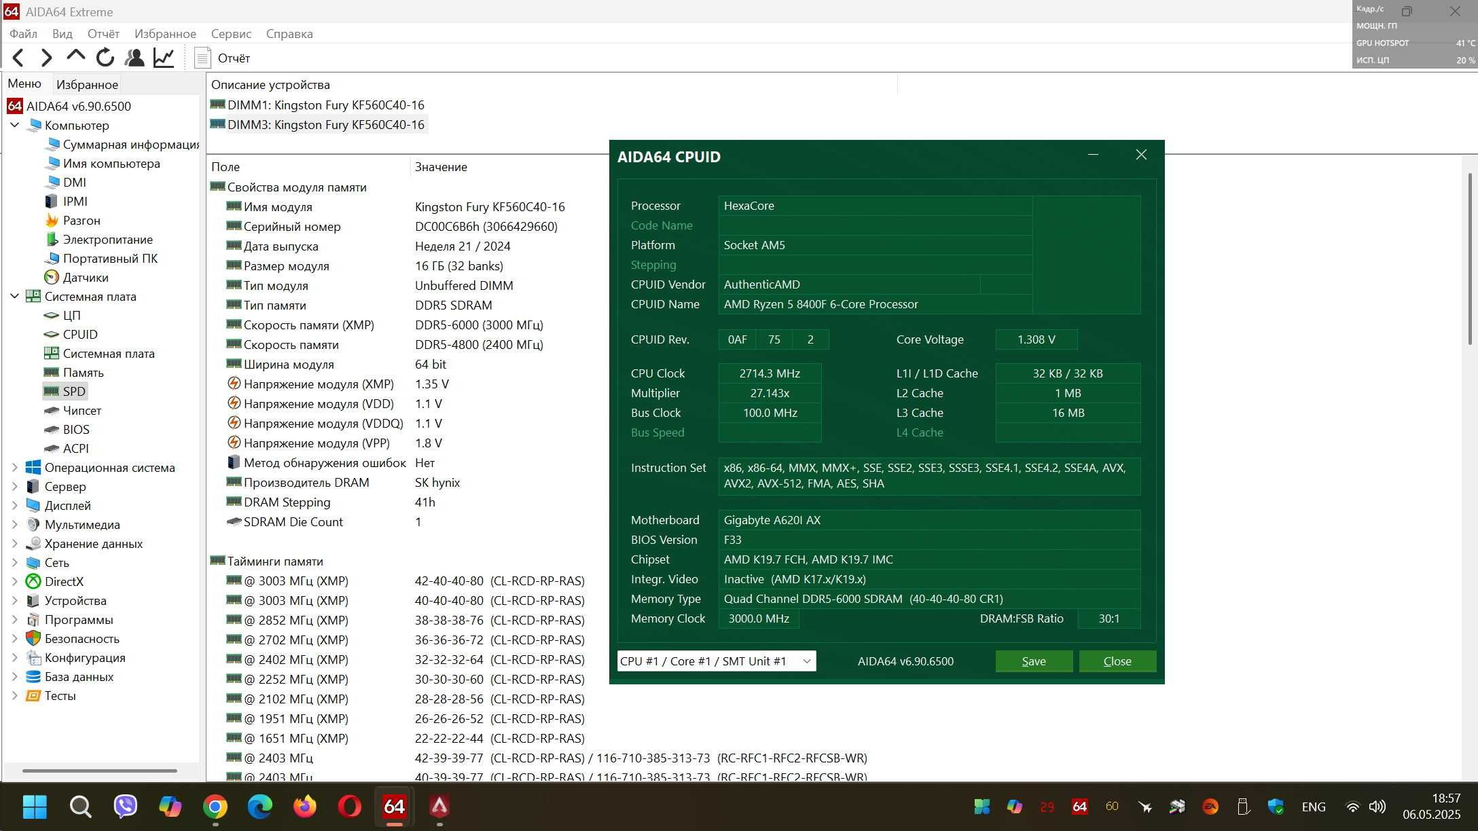This screenshot has width=1478, height=831.
Task: Switch to the Избранное sidebar tab
Action: pyautogui.click(x=87, y=84)
